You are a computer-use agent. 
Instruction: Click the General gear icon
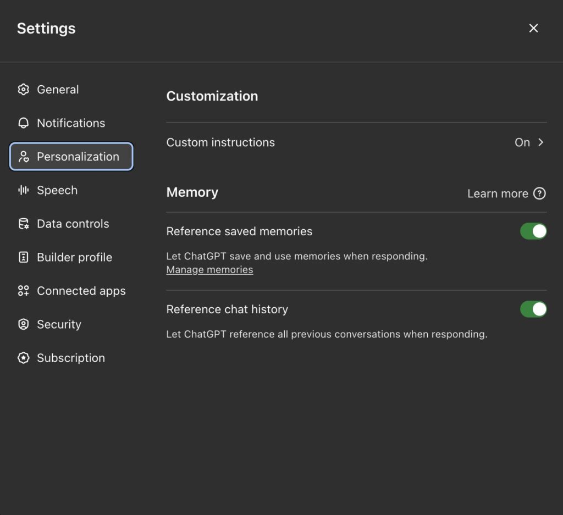[23, 90]
